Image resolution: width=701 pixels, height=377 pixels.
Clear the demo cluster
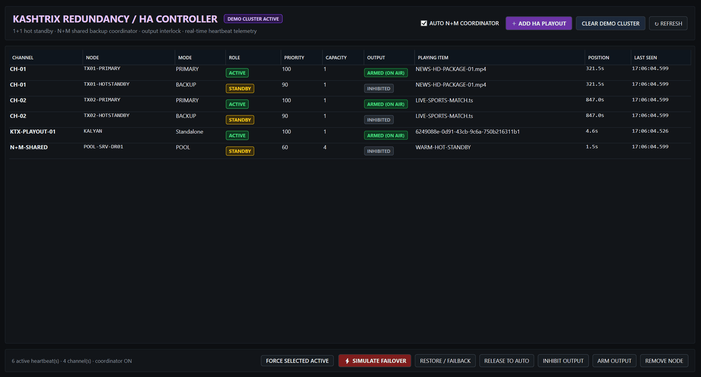610,23
